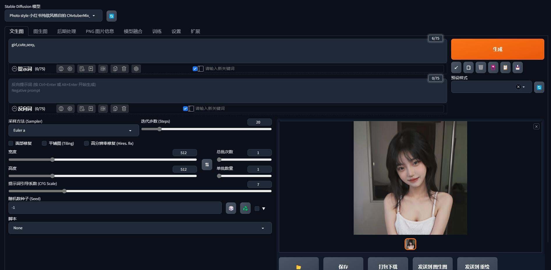
Task: Switch to the 图生图 tab
Action: pos(40,31)
